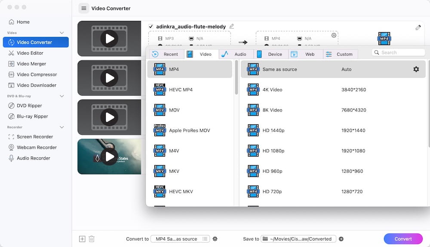Delete files with the trash icon
Viewport: 430px width, 247px height.
point(92,239)
